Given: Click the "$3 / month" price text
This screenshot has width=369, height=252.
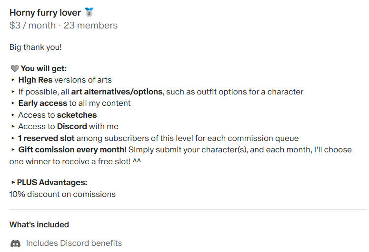Looking at the screenshot, I should tap(32, 26).
